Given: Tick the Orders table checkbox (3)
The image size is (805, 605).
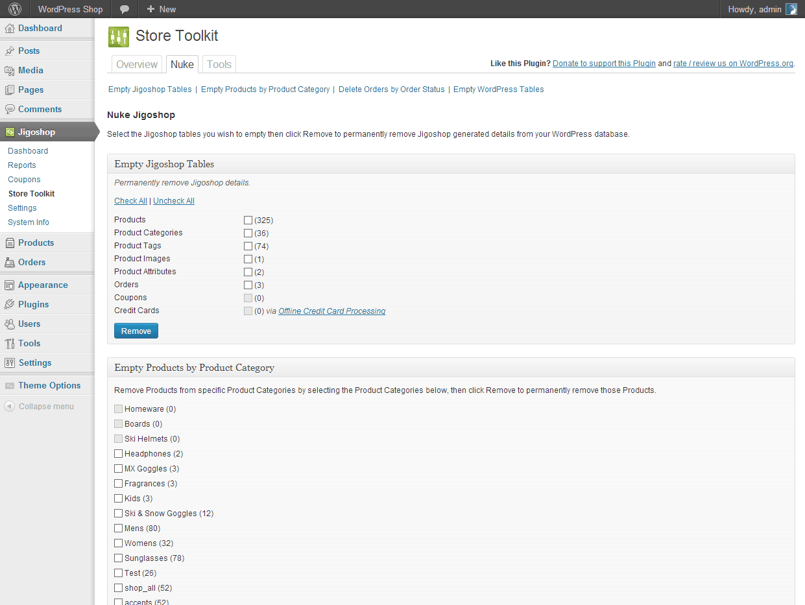Looking at the screenshot, I should 248,285.
